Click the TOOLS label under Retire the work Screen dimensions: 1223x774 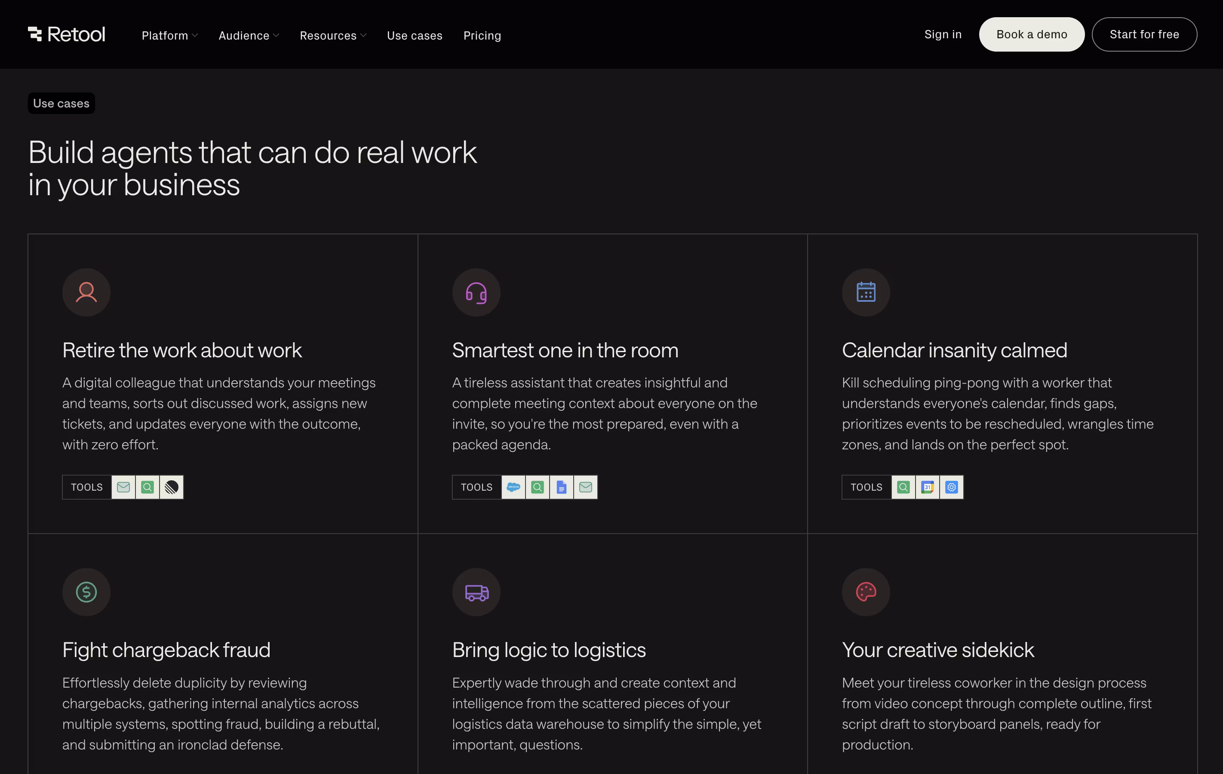tap(87, 487)
